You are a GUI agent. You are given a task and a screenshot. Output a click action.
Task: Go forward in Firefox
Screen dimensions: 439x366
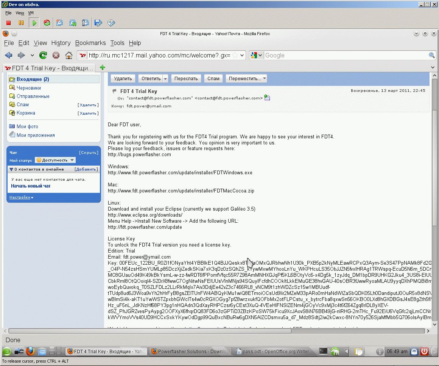[21, 56]
